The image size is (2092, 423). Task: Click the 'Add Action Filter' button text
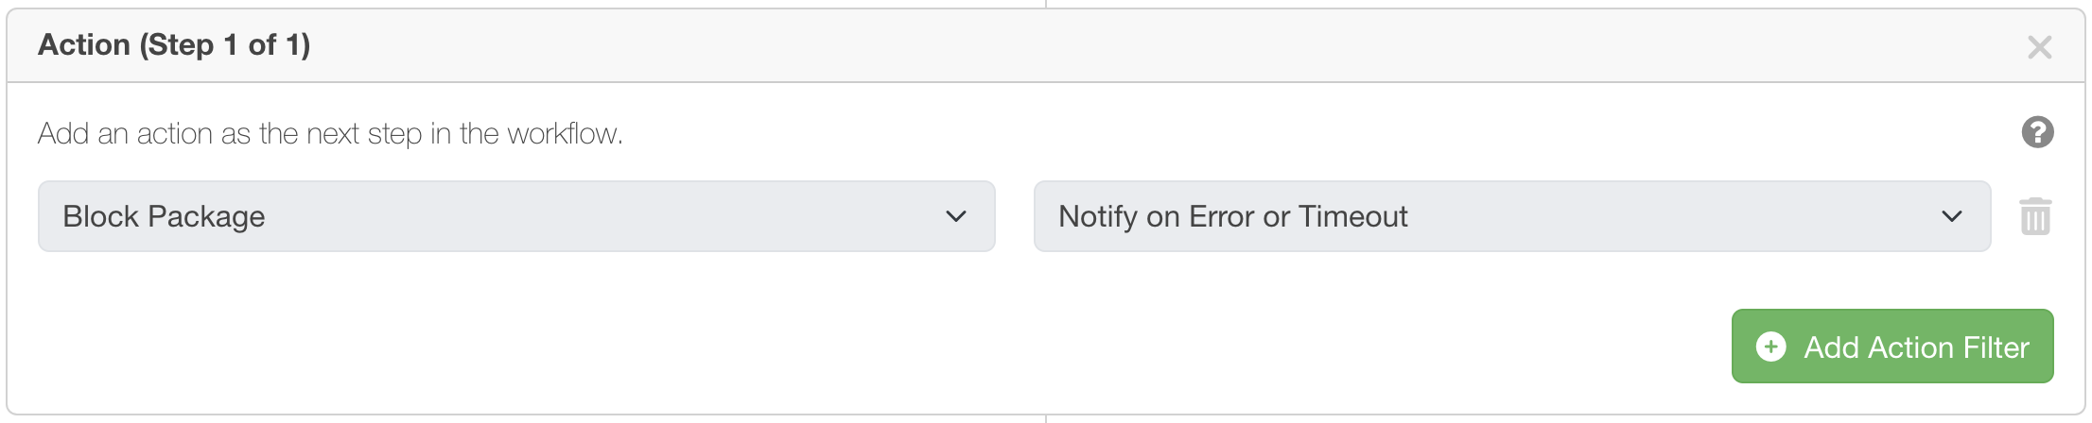[x=1916, y=347]
